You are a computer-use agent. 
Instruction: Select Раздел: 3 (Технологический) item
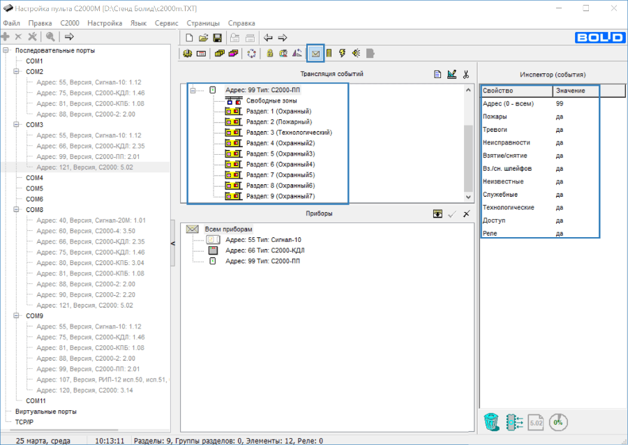pos(289,133)
